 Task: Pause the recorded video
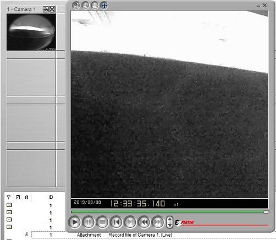tap(89, 222)
